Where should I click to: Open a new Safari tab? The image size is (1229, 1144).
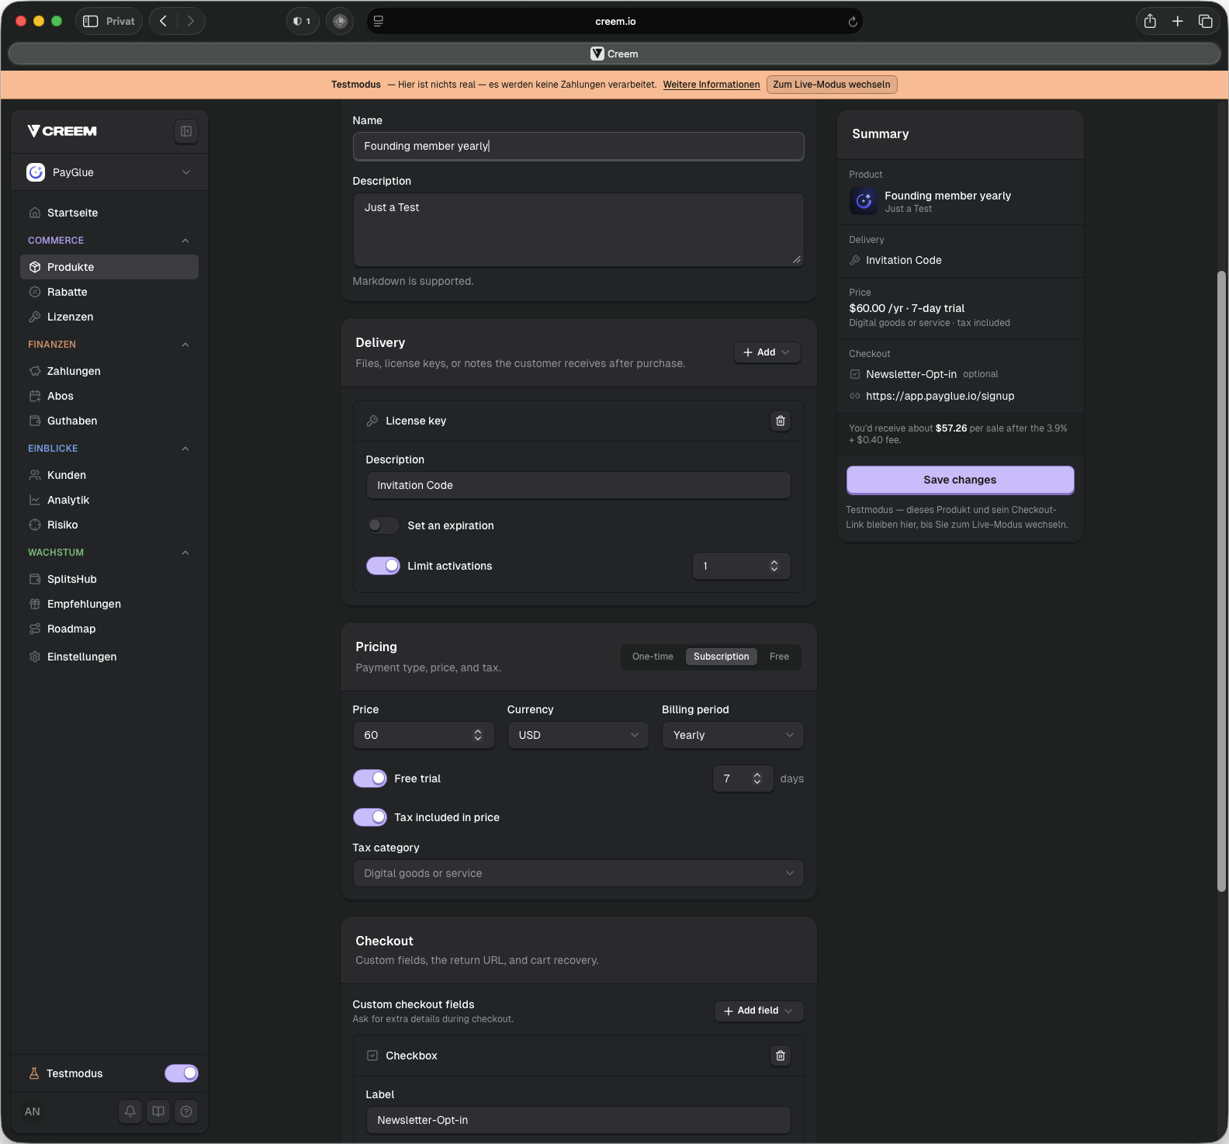click(1178, 22)
